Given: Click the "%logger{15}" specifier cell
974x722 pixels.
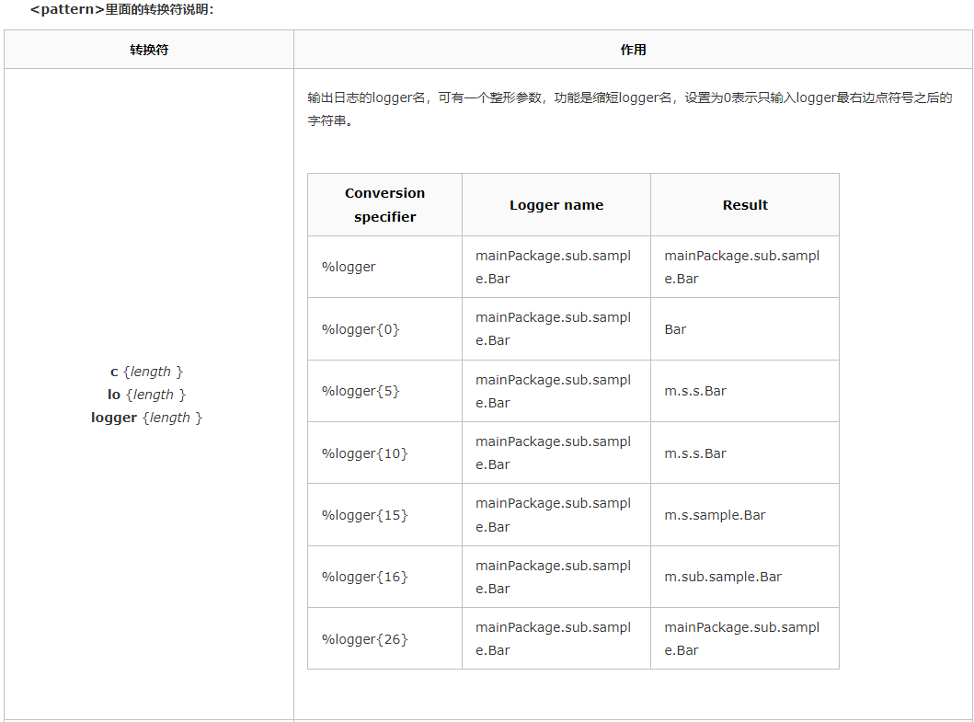Looking at the screenshot, I should (384, 515).
